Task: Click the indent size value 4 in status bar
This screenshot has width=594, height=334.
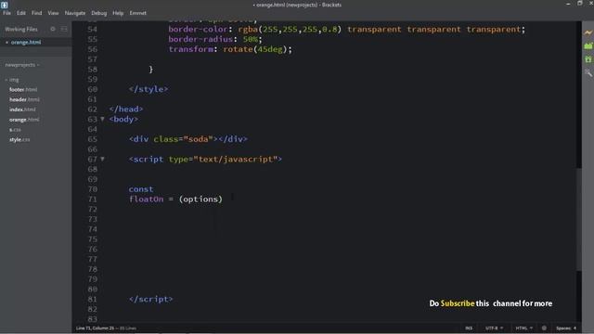Action: [x=575, y=328]
